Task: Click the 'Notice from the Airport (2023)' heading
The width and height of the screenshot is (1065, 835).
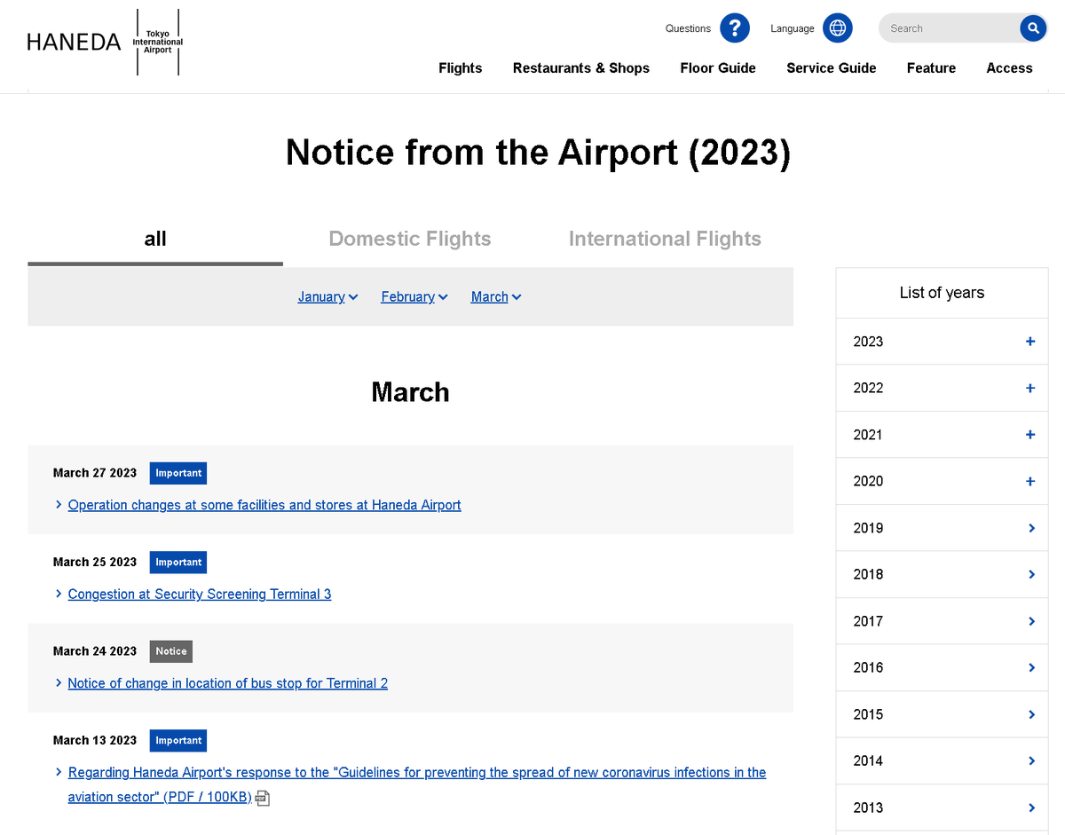Action: [538, 153]
